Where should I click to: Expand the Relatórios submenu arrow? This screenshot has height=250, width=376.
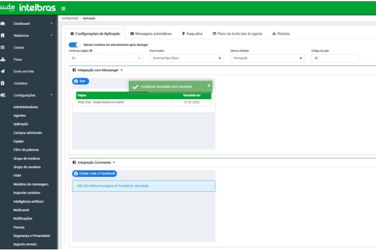(52, 36)
